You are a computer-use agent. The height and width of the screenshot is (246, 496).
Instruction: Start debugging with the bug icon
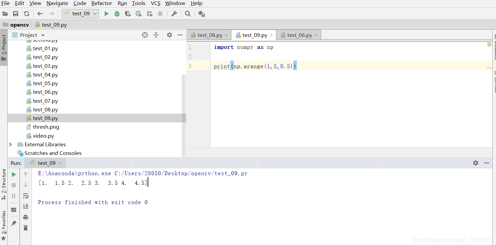point(117,14)
